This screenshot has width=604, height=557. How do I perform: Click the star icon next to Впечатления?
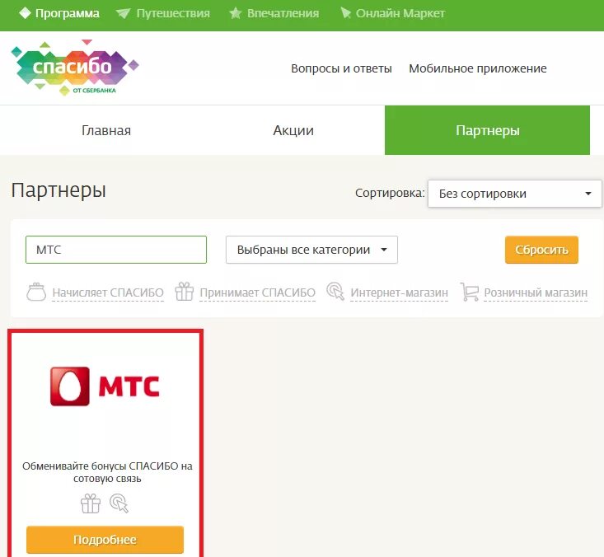pyautogui.click(x=235, y=13)
